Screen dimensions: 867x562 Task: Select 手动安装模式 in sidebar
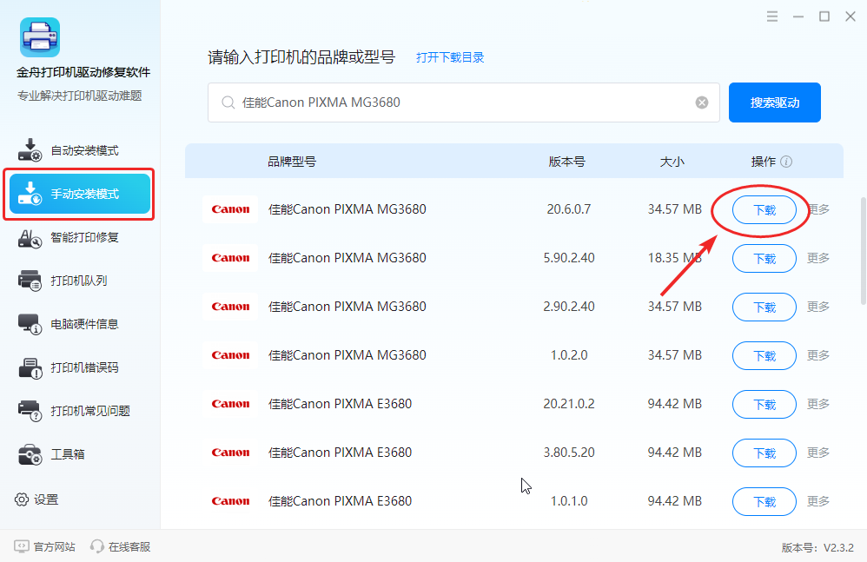click(x=80, y=194)
